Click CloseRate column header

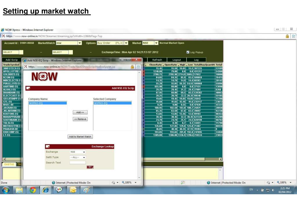tap(154, 65)
